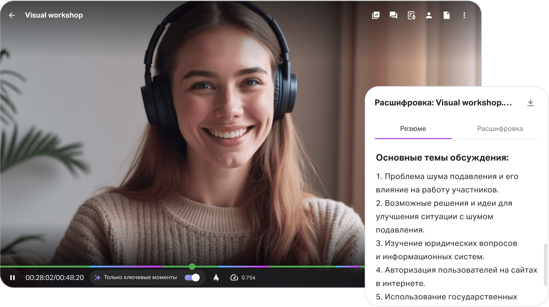
Task: Toggle the key moments only switch
Action: pyautogui.click(x=192, y=278)
